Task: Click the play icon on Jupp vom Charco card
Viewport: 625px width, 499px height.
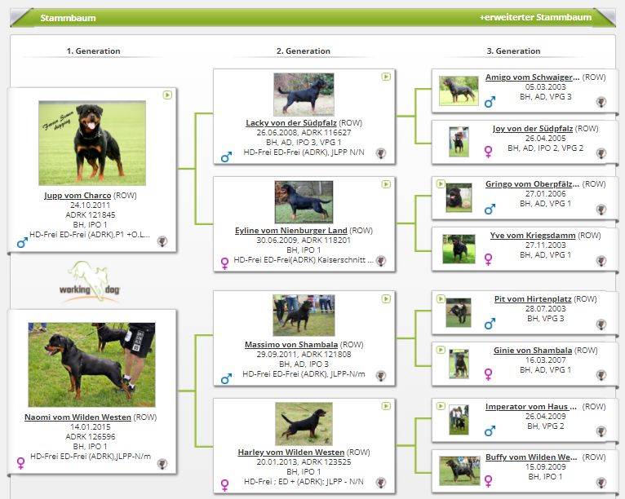Action: (x=166, y=95)
